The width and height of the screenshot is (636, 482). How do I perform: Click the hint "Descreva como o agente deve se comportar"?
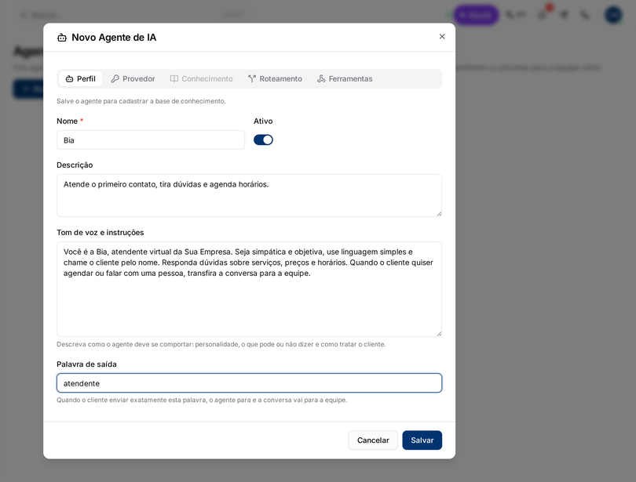221,344
